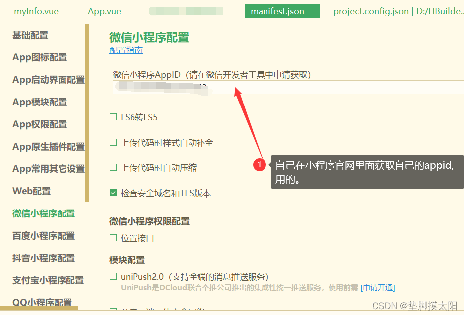Go to App图标配置 section
The height and width of the screenshot is (315, 464).
coord(40,57)
